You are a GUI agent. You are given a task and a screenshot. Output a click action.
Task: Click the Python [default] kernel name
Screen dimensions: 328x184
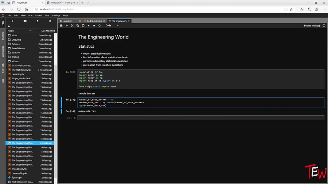coord(312,26)
